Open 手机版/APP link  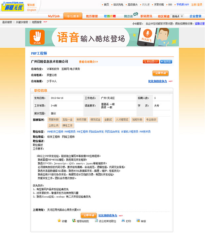[x=183, y=5]
